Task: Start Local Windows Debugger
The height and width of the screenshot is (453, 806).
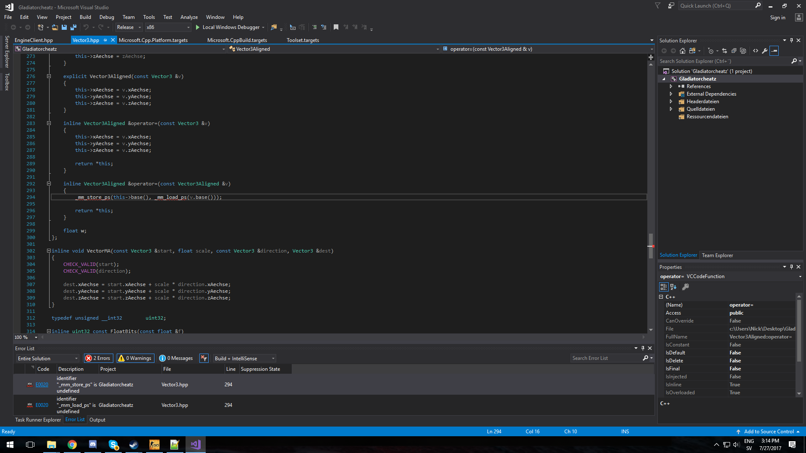Action: click(x=227, y=27)
